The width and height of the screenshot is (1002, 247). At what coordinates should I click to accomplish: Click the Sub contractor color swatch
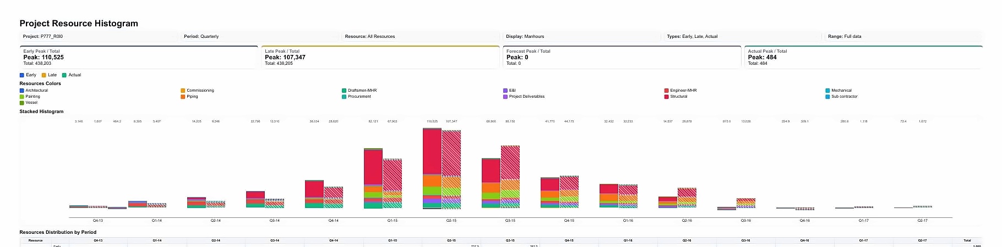[827, 97]
